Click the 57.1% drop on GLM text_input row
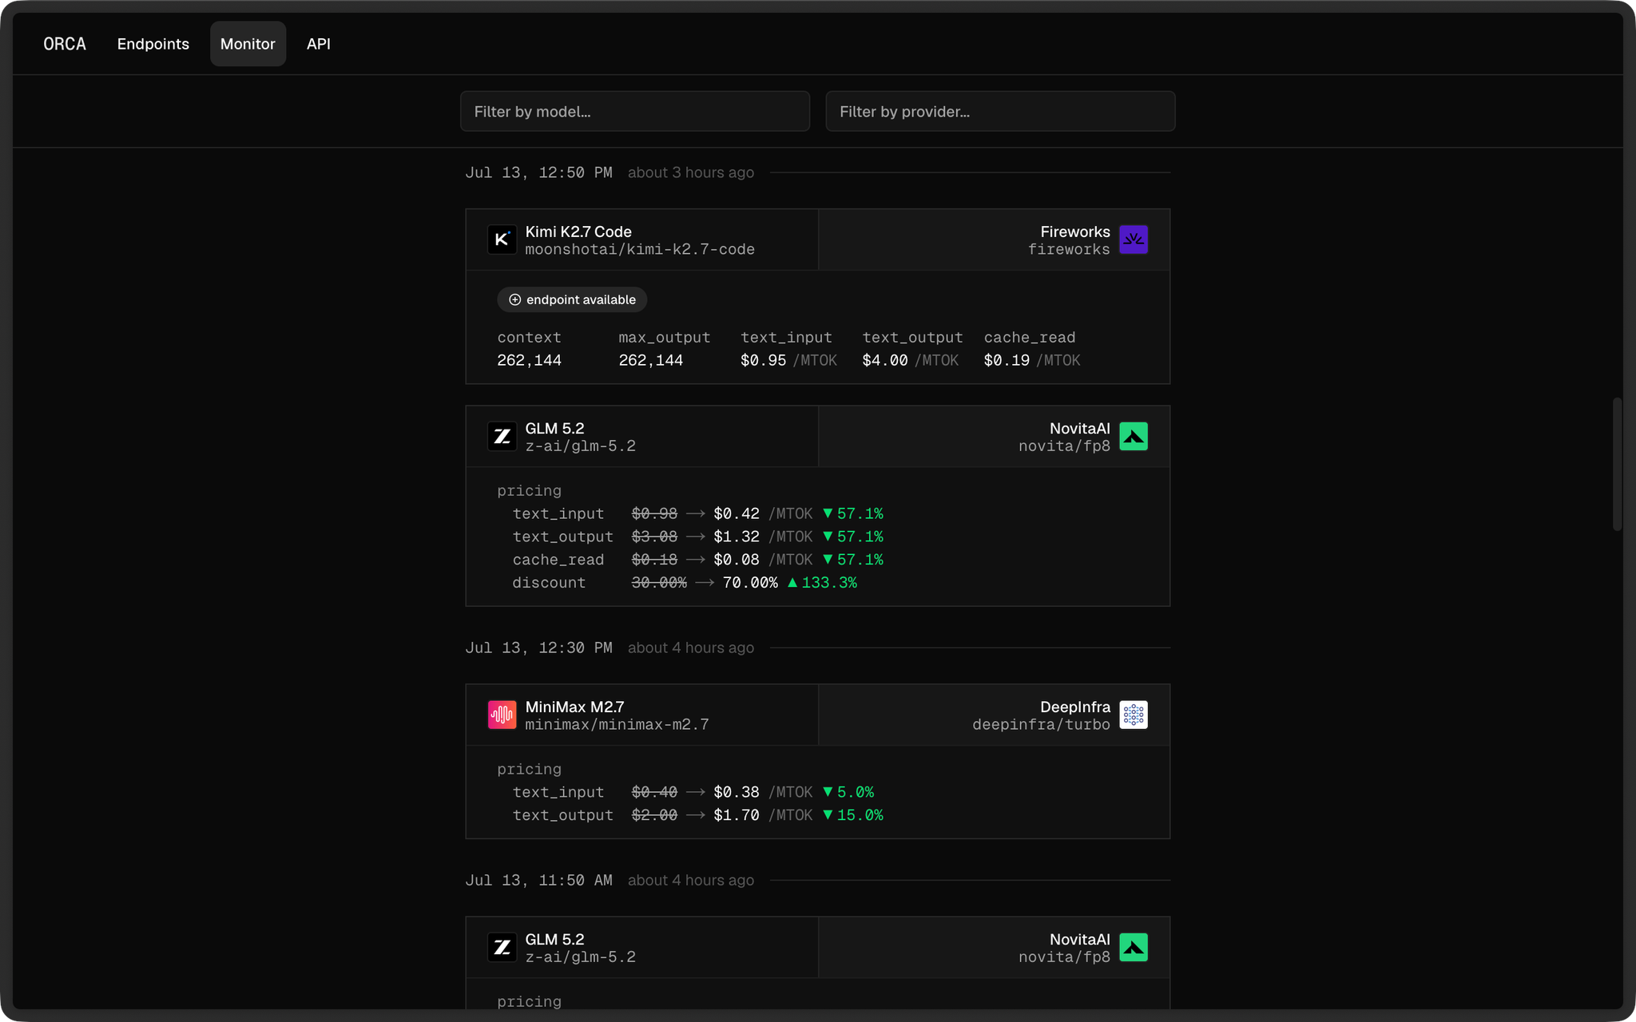The height and width of the screenshot is (1022, 1636). [853, 514]
